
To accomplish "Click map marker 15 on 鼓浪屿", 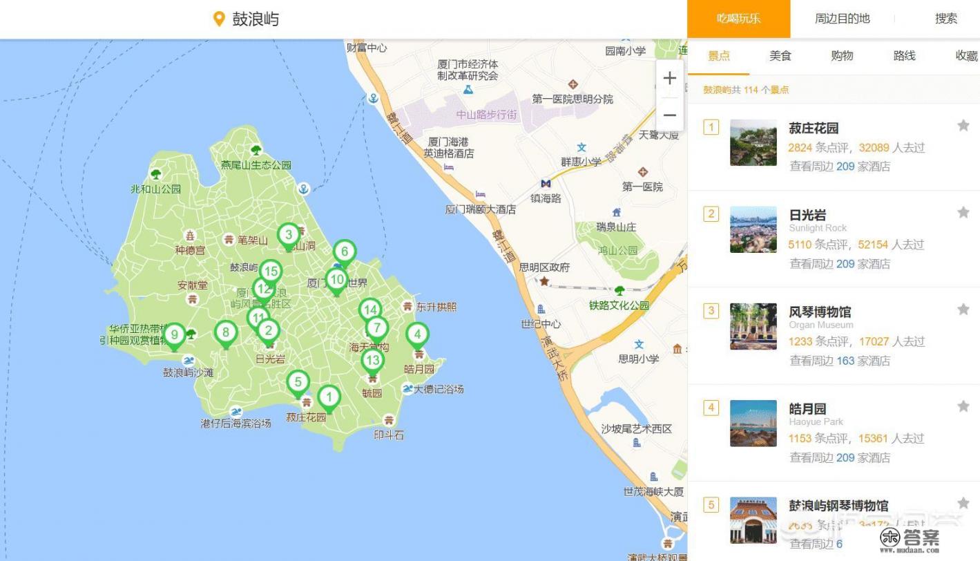I will 271,272.
